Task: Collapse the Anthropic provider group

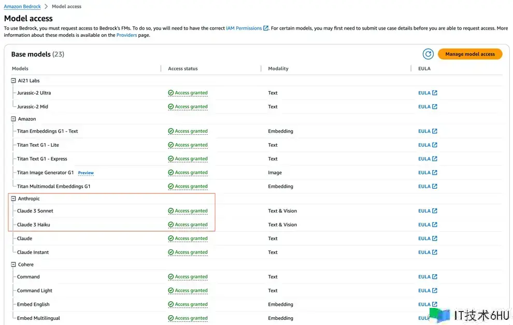Action: pos(14,199)
